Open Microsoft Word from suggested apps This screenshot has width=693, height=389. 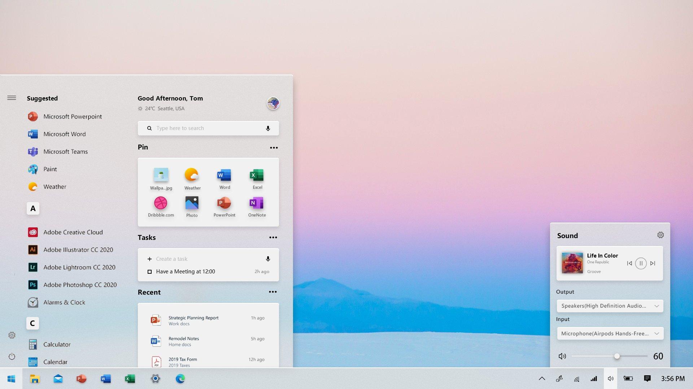pyautogui.click(x=64, y=134)
